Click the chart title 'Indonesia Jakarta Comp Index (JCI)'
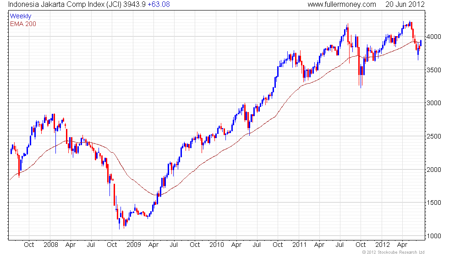The height and width of the screenshot is (256, 449). tap(65, 5)
